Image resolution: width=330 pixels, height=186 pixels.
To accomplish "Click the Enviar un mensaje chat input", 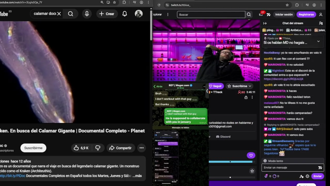I will [x=290, y=168].
